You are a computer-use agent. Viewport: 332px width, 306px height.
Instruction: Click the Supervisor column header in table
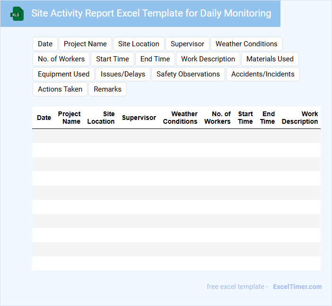click(x=139, y=118)
